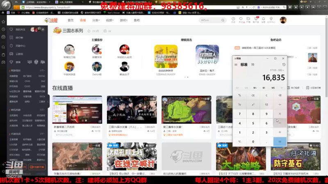The width and height of the screenshot is (328, 184).
Task: Open DOTA2 link in sidebar game list
Action: coord(42,76)
